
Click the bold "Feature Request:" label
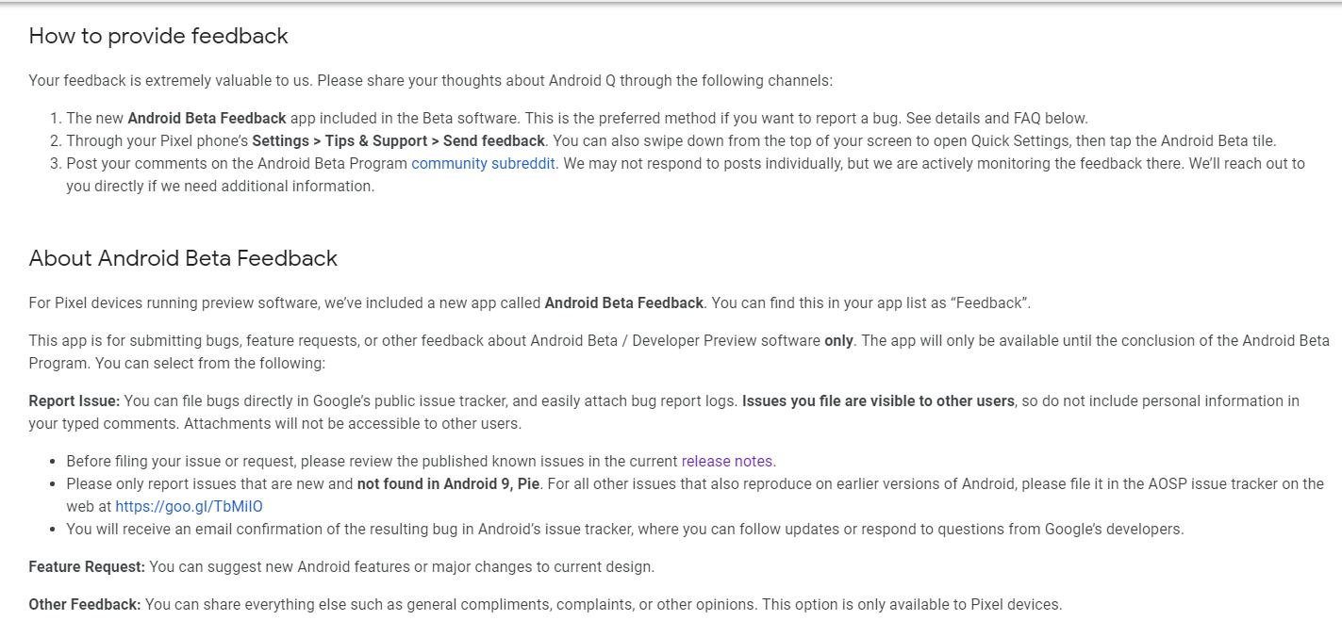pos(87,566)
